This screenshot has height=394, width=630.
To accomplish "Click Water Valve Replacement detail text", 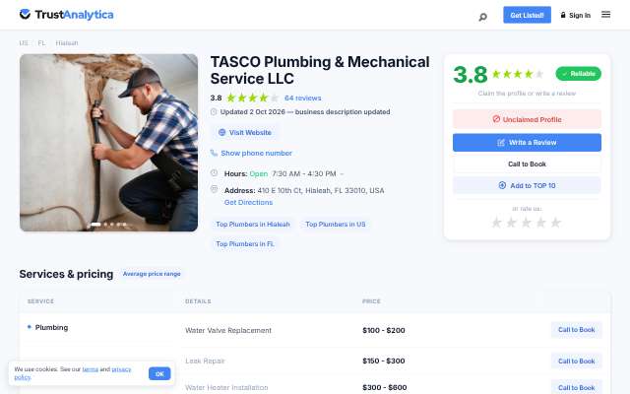I will tap(228, 331).
